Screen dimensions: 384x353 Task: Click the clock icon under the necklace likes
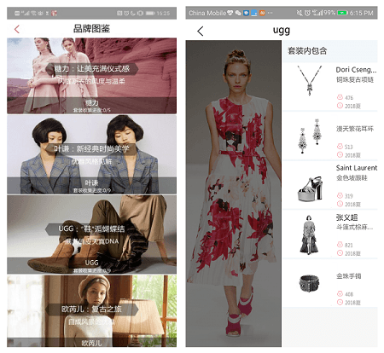click(340, 106)
